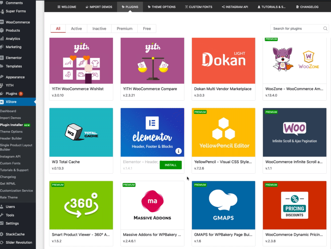This screenshot has width=331, height=249.
Task: Filter plugins by All
Action: (x=58, y=29)
